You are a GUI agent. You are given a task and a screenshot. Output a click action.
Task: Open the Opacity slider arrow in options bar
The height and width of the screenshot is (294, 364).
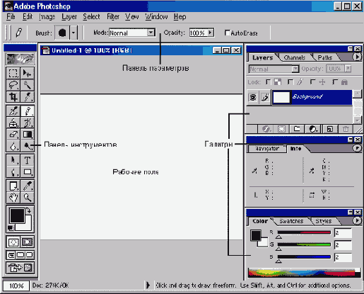tap(211, 33)
